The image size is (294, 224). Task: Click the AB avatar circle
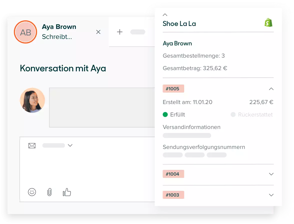(25, 32)
